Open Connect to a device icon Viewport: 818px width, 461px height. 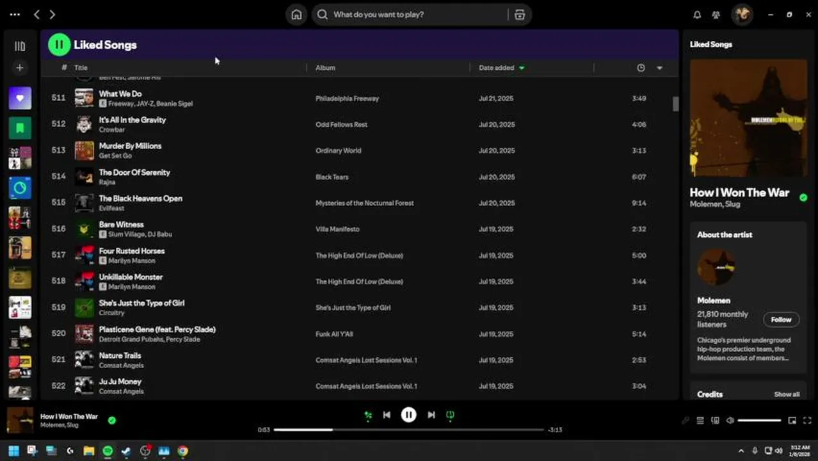pyautogui.click(x=715, y=421)
